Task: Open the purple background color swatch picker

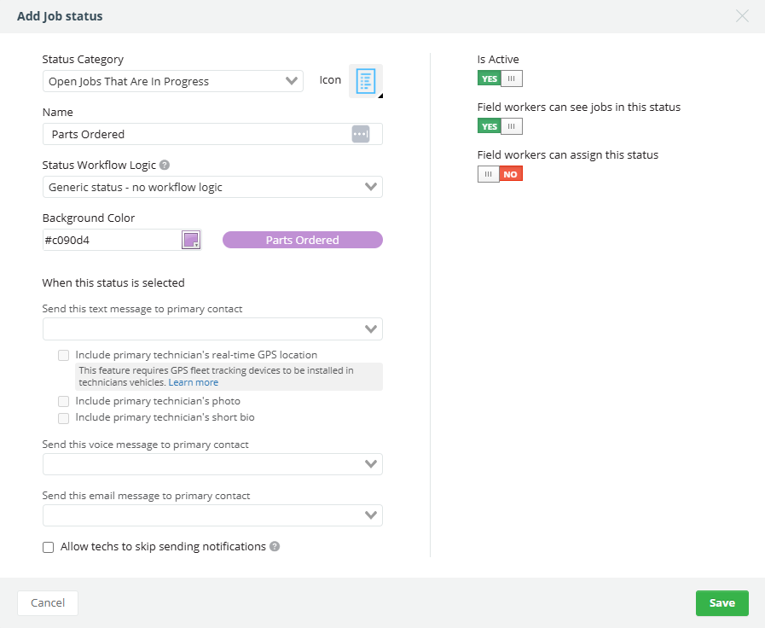Action: 191,240
